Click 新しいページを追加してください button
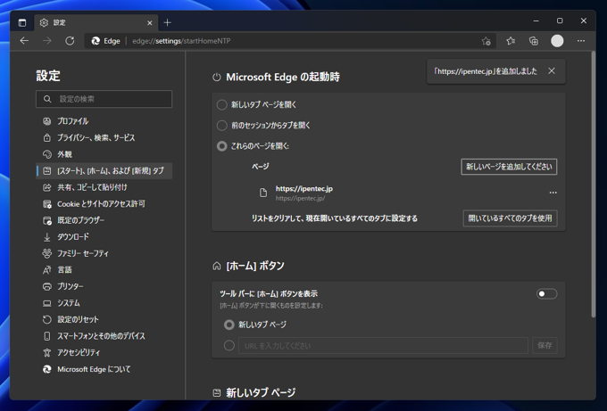This screenshot has width=607, height=411. pyautogui.click(x=509, y=167)
